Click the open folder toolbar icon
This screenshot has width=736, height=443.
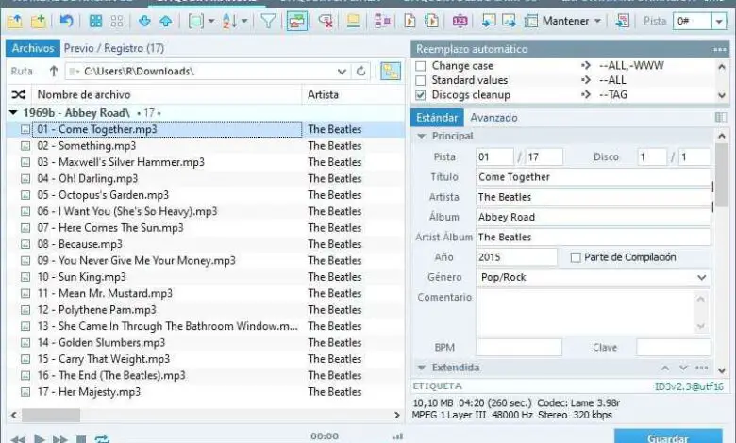(x=14, y=21)
